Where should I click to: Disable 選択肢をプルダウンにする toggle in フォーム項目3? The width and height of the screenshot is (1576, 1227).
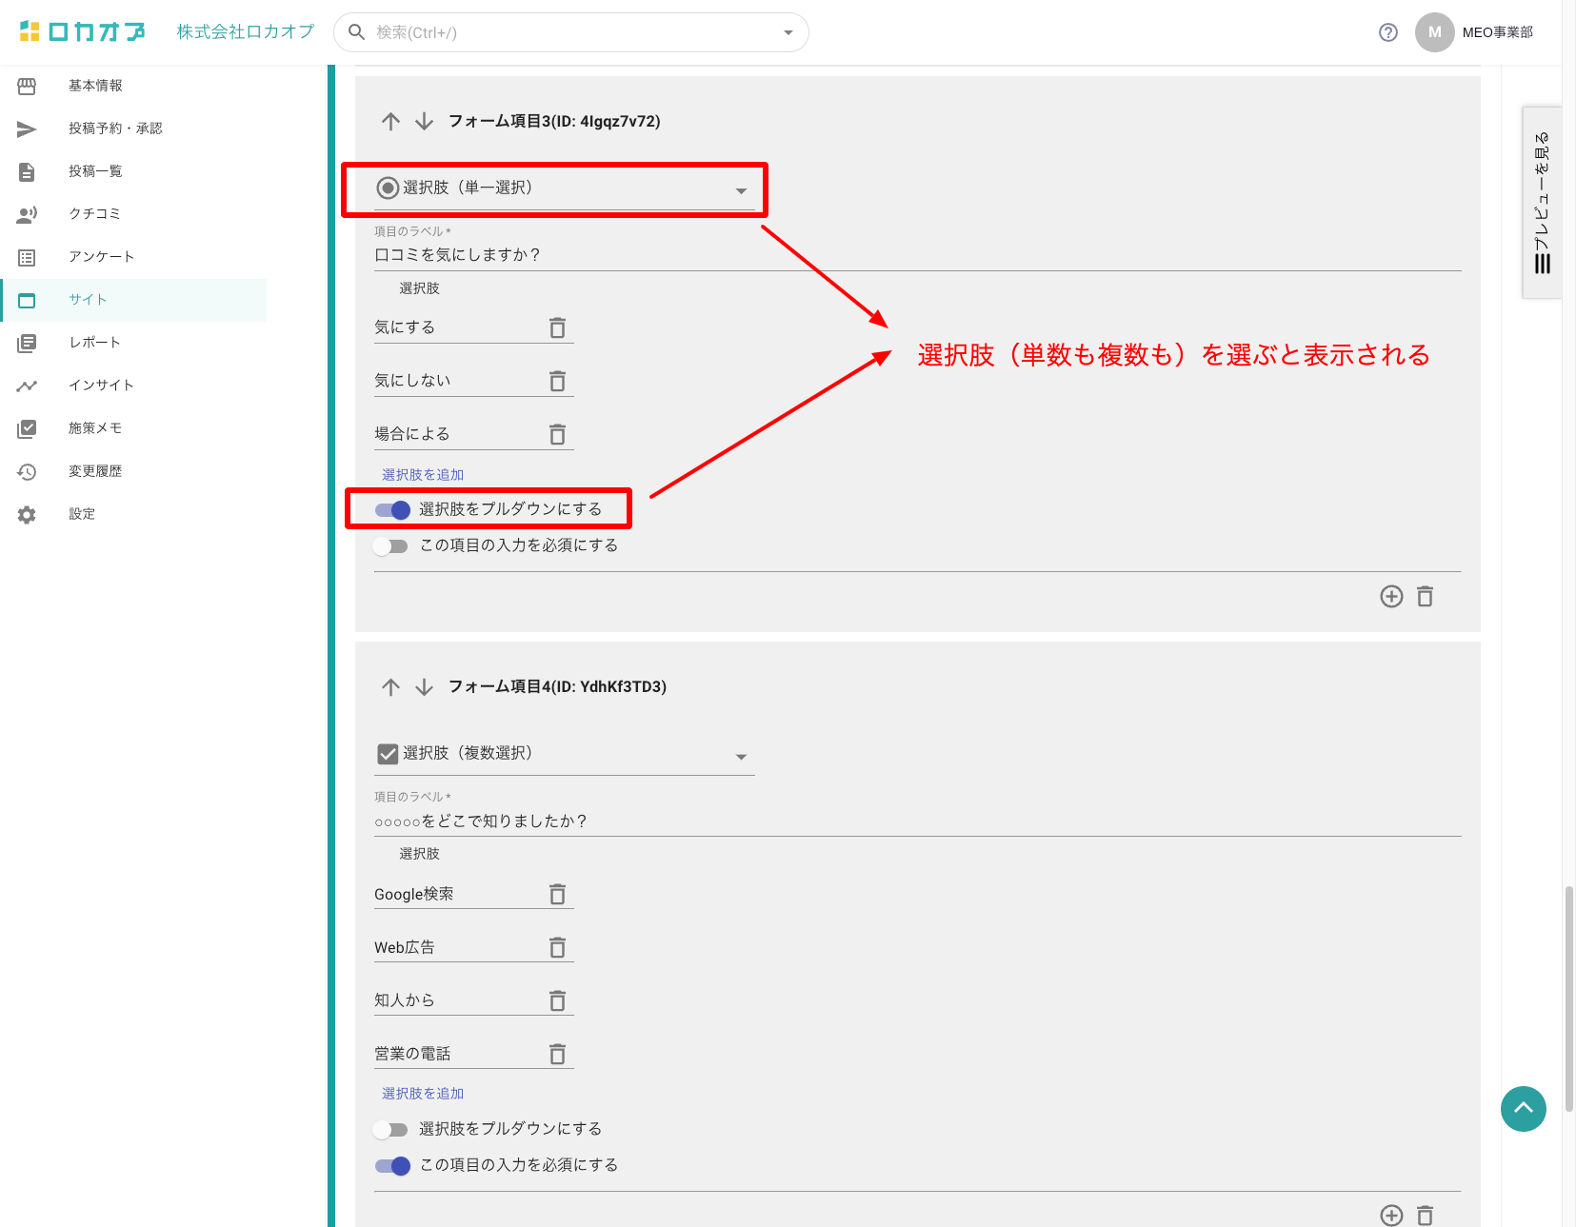tap(392, 509)
